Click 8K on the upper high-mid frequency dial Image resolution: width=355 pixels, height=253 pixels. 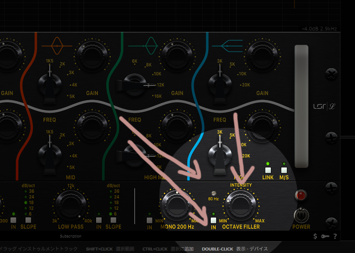tap(149, 65)
